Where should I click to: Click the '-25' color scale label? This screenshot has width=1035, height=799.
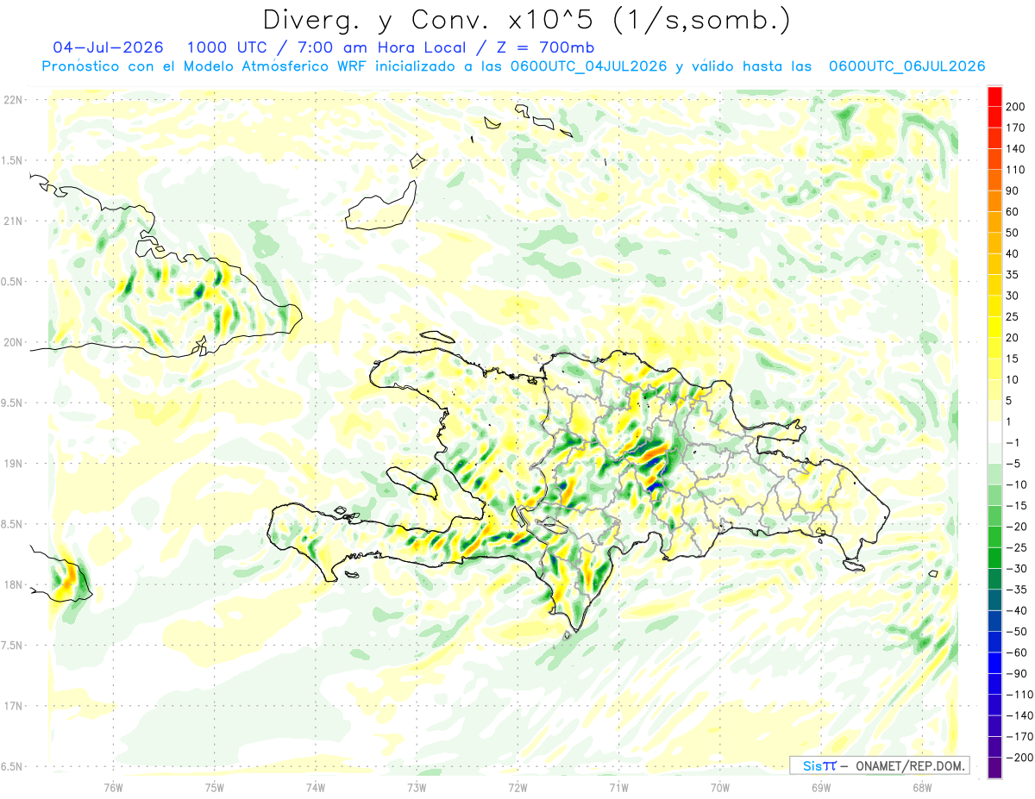[x=1018, y=548]
